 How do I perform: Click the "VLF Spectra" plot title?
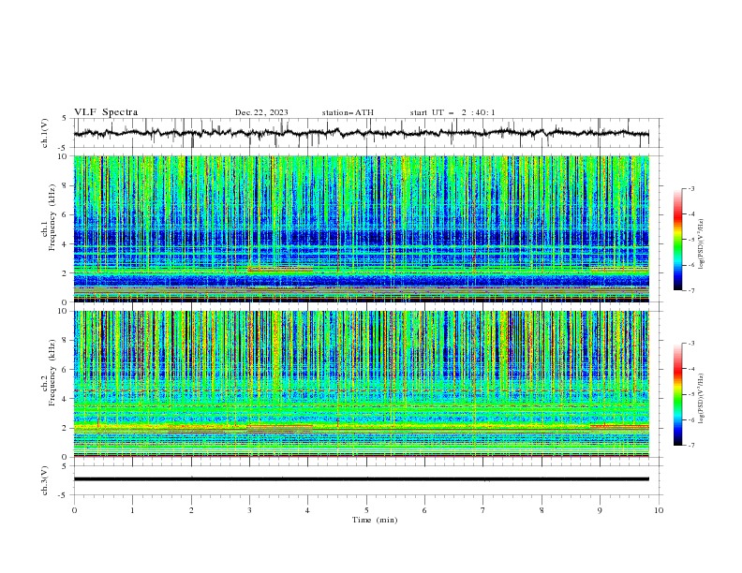(106, 112)
